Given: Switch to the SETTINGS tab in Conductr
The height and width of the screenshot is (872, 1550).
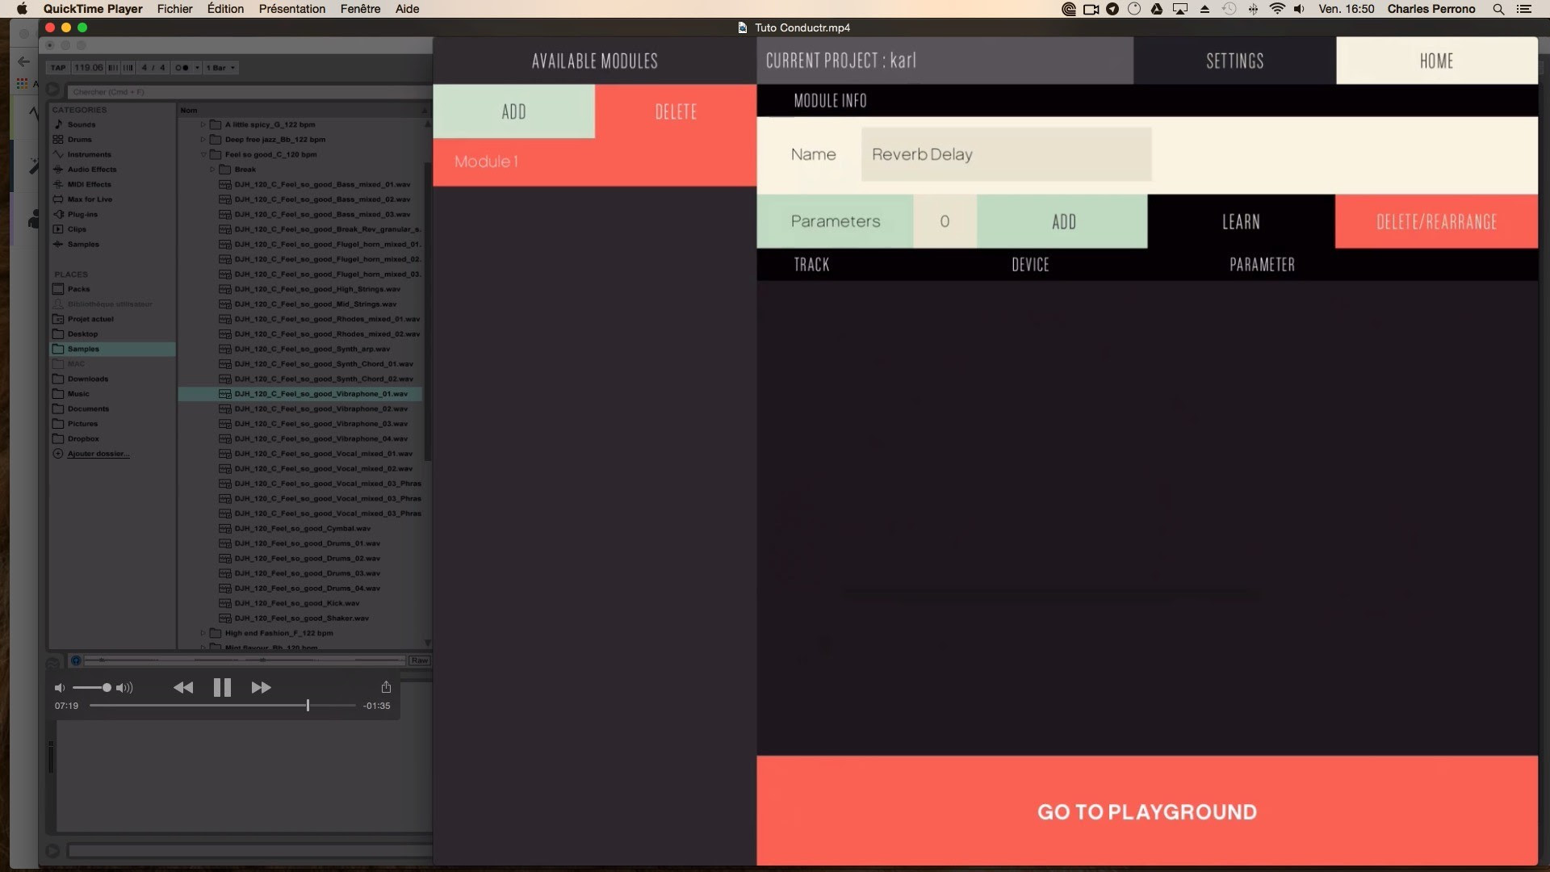Looking at the screenshot, I should tap(1235, 60).
